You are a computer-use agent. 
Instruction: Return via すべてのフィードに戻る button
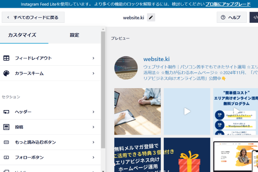pyautogui.click(x=33, y=17)
